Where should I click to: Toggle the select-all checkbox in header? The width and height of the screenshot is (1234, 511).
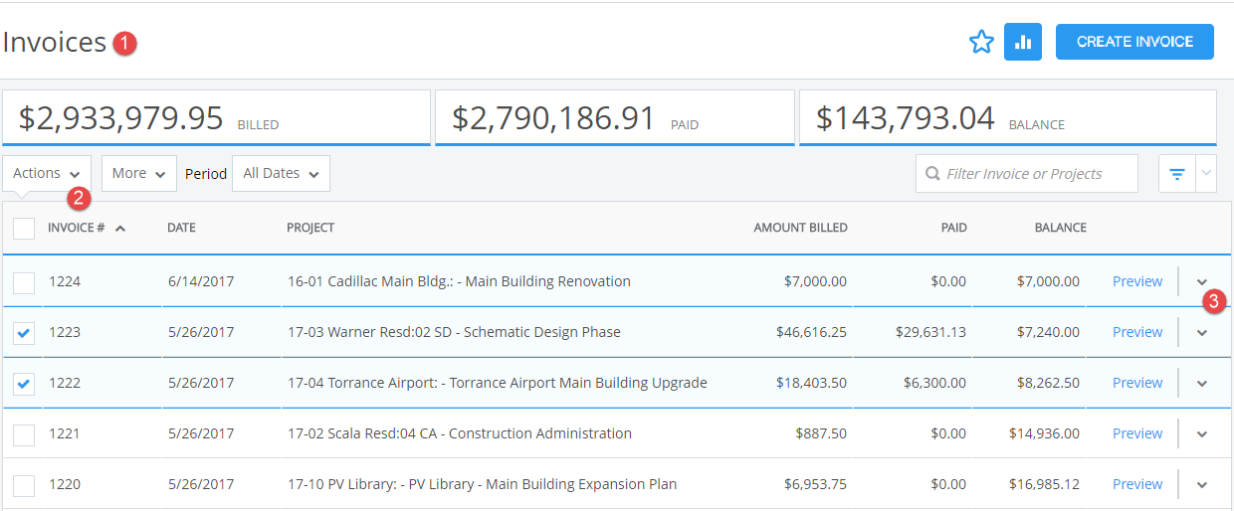pos(24,229)
